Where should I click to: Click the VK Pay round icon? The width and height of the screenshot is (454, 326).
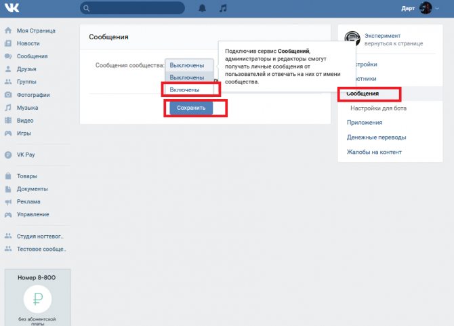point(8,155)
